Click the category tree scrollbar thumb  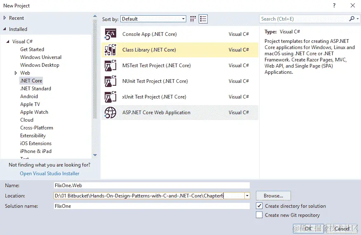(95, 69)
